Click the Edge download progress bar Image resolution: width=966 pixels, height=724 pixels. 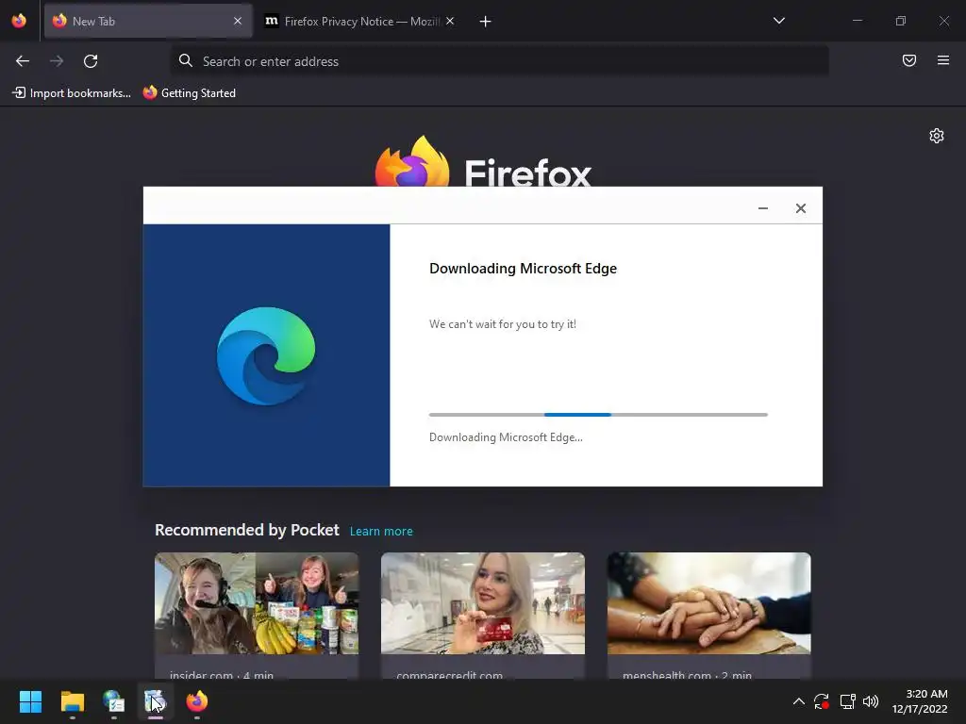(x=598, y=415)
